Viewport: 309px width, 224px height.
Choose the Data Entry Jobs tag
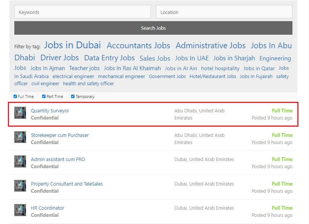click(x=110, y=58)
